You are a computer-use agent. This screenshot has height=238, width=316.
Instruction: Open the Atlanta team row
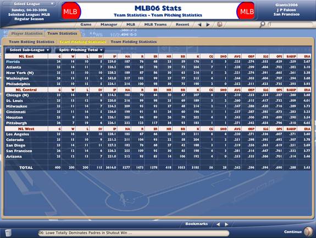[x=158, y=67]
